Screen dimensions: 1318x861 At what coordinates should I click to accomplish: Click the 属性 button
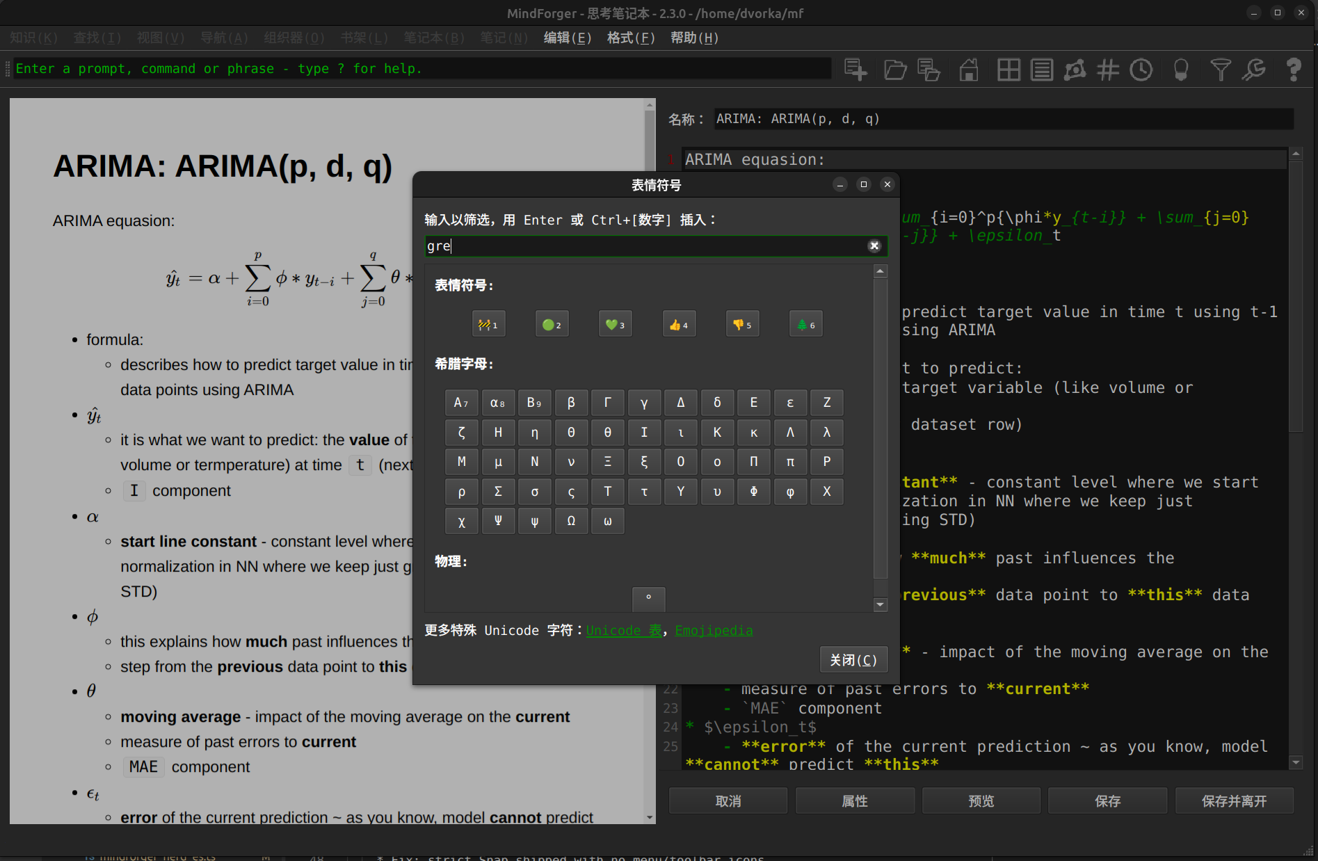pyautogui.click(x=854, y=800)
